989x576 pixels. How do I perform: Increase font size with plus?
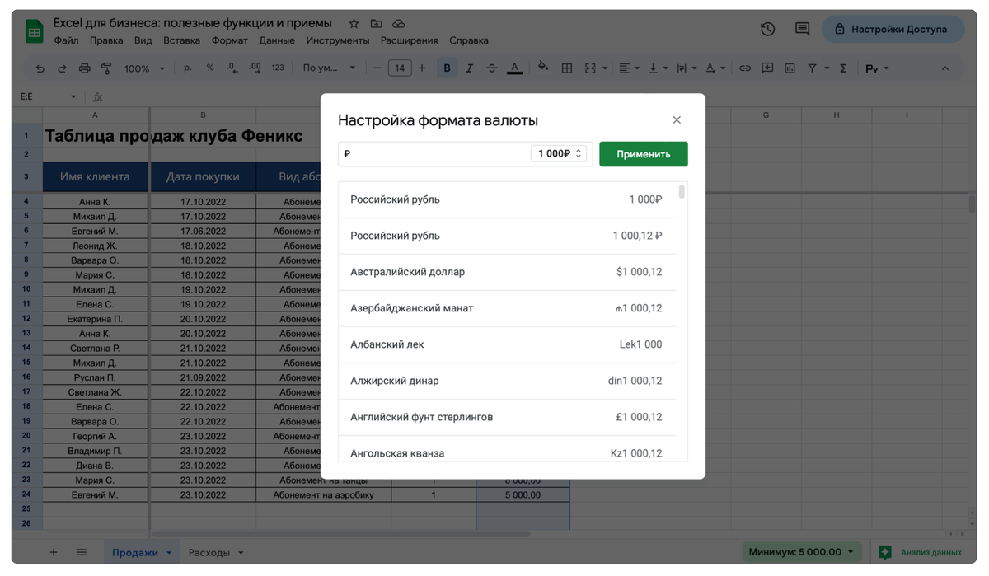coord(422,68)
